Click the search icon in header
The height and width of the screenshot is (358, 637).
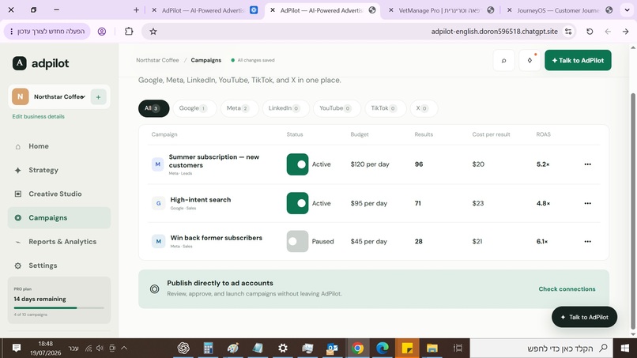tap(503, 60)
